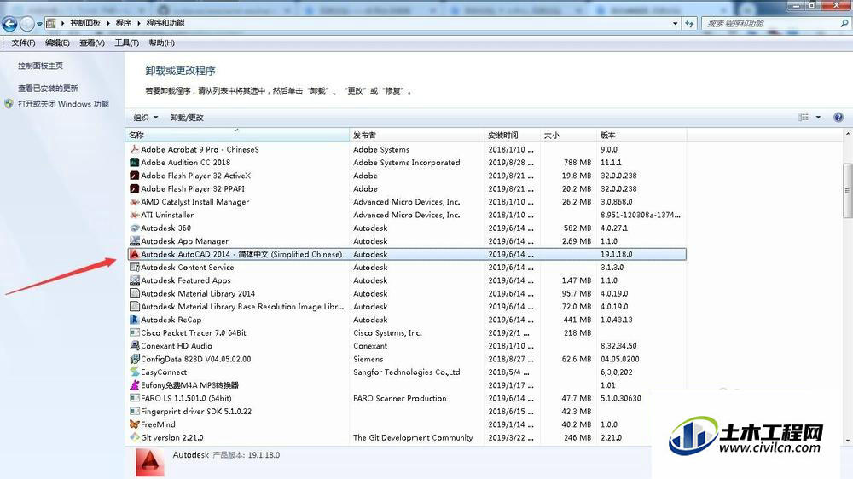Click the ConfigData 828D icon
Image resolution: width=853 pixels, height=479 pixels.
(135, 359)
